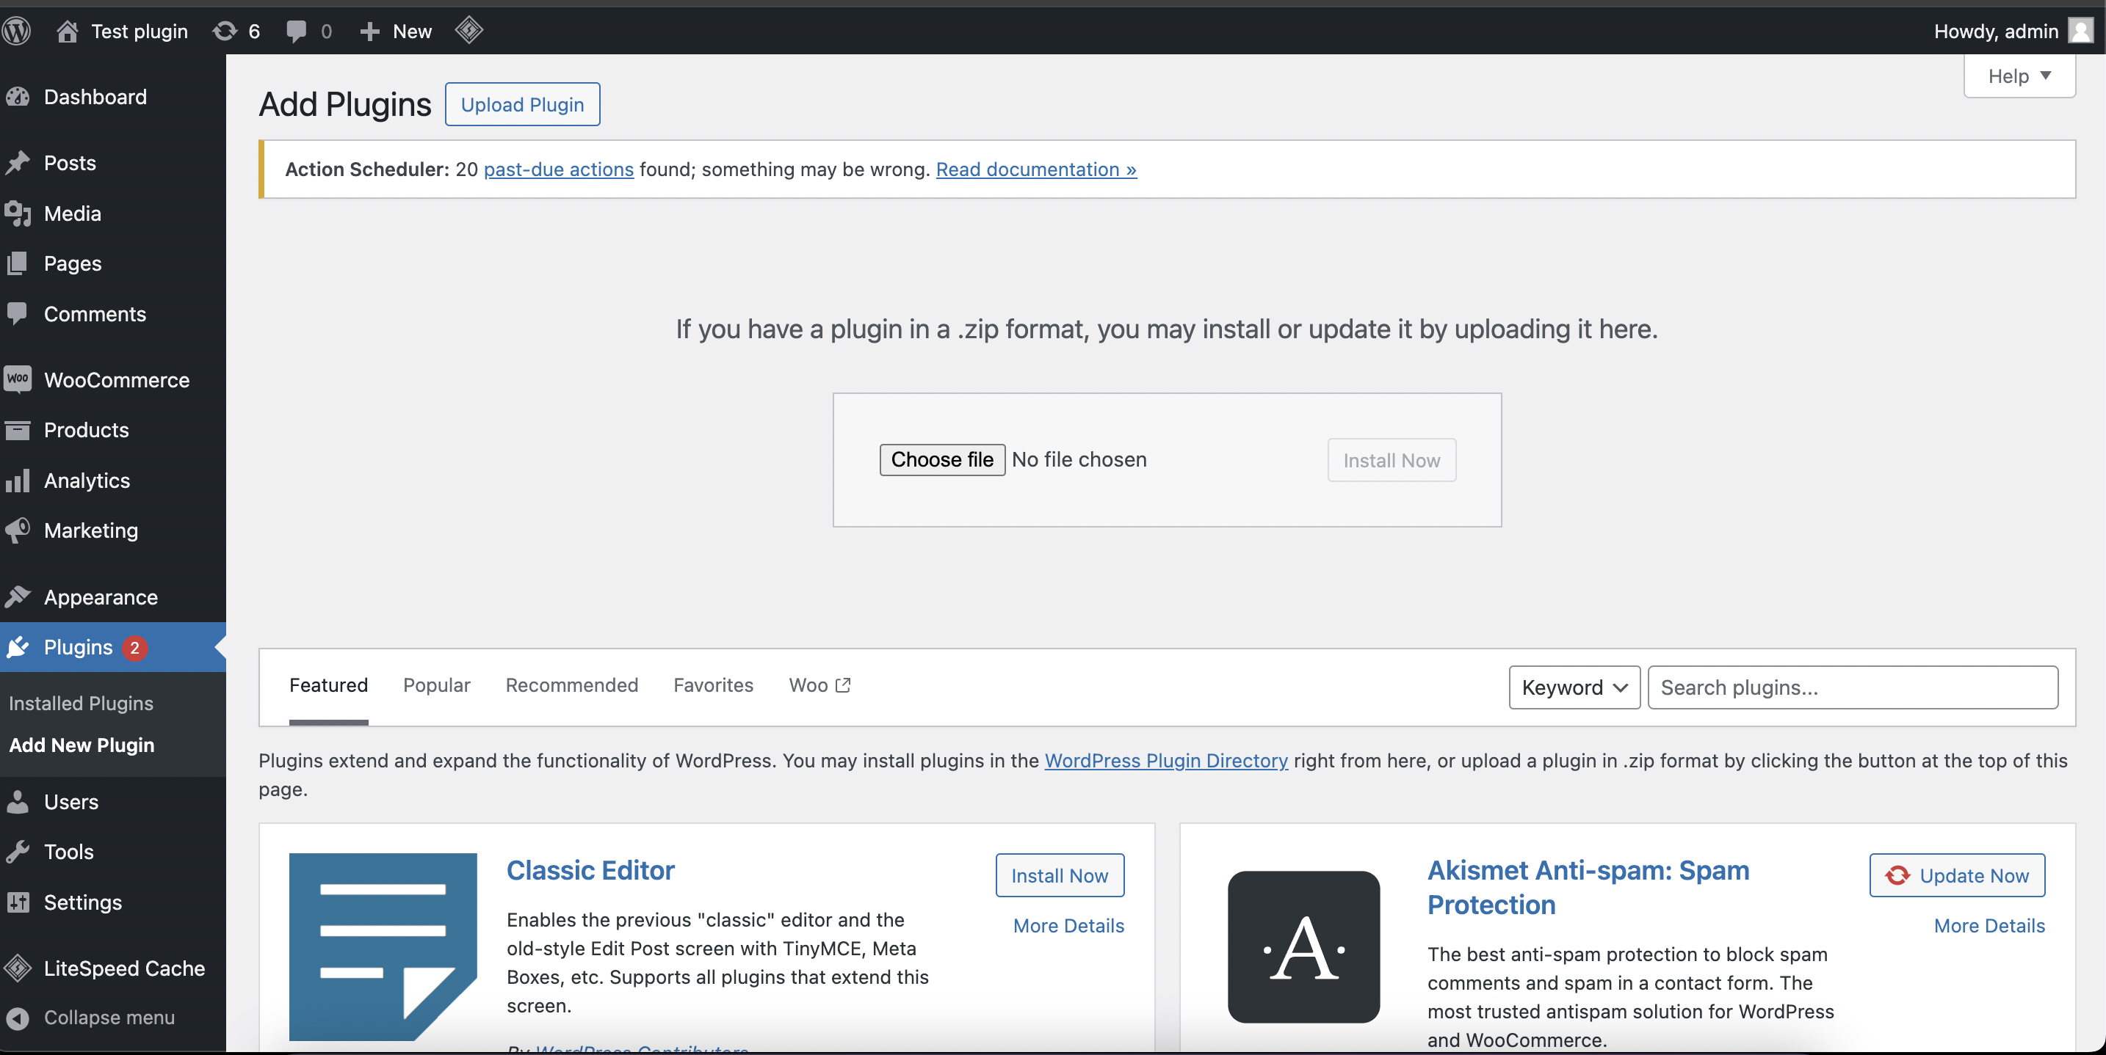The height and width of the screenshot is (1055, 2106).
Task: Click the WordPress logo icon
Action: 16,31
